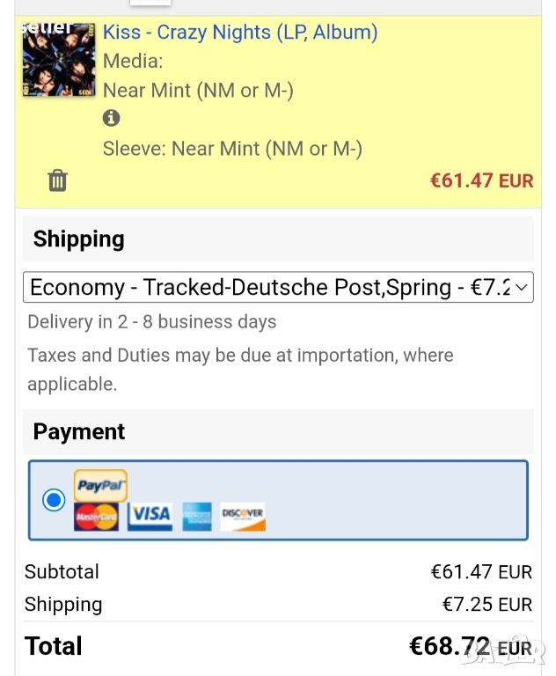This screenshot has width=556, height=676.
Task: Select the PayPal payment radio button
Action: 54,500
